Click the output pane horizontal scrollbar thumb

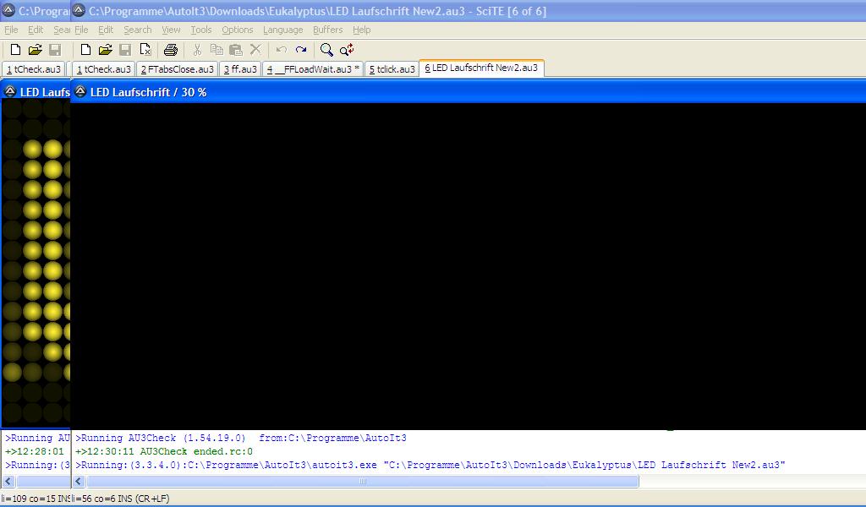(x=362, y=482)
